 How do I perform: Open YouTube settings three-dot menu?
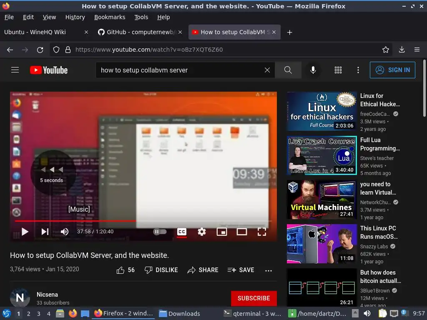(x=358, y=70)
